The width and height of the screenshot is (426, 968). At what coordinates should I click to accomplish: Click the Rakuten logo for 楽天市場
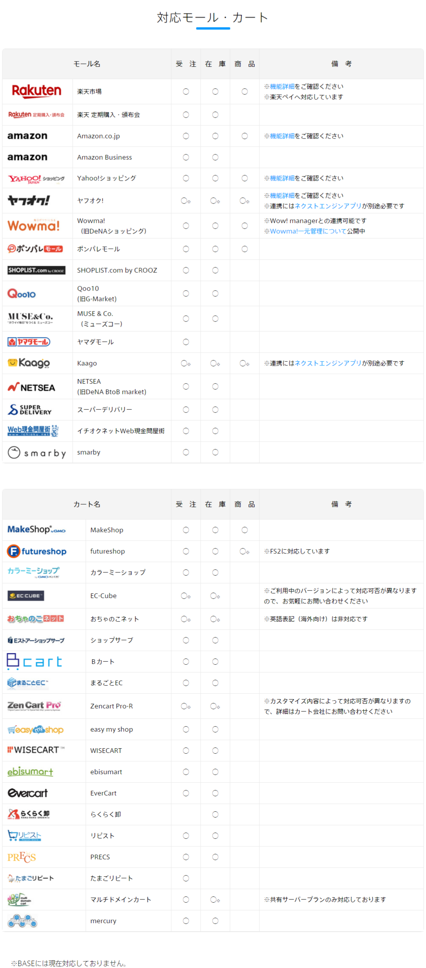coord(37,91)
